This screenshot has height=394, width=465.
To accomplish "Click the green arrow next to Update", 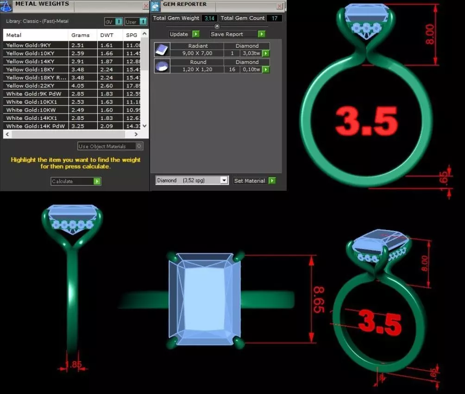I will (x=196, y=34).
